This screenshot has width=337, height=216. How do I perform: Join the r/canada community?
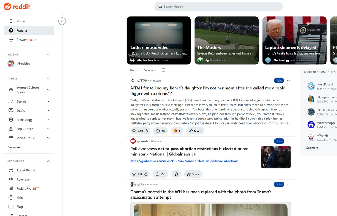pos(279,141)
